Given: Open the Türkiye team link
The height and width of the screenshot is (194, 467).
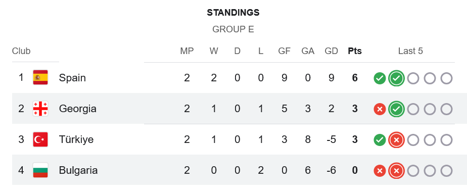Looking at the screenshot, I should (x=76, y=139).
